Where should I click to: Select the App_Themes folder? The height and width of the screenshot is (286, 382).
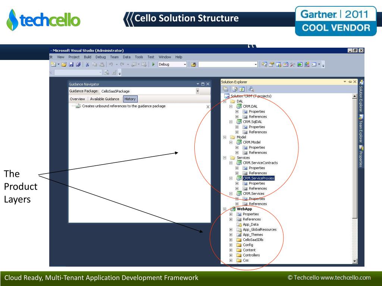click(x=253, y=235)
